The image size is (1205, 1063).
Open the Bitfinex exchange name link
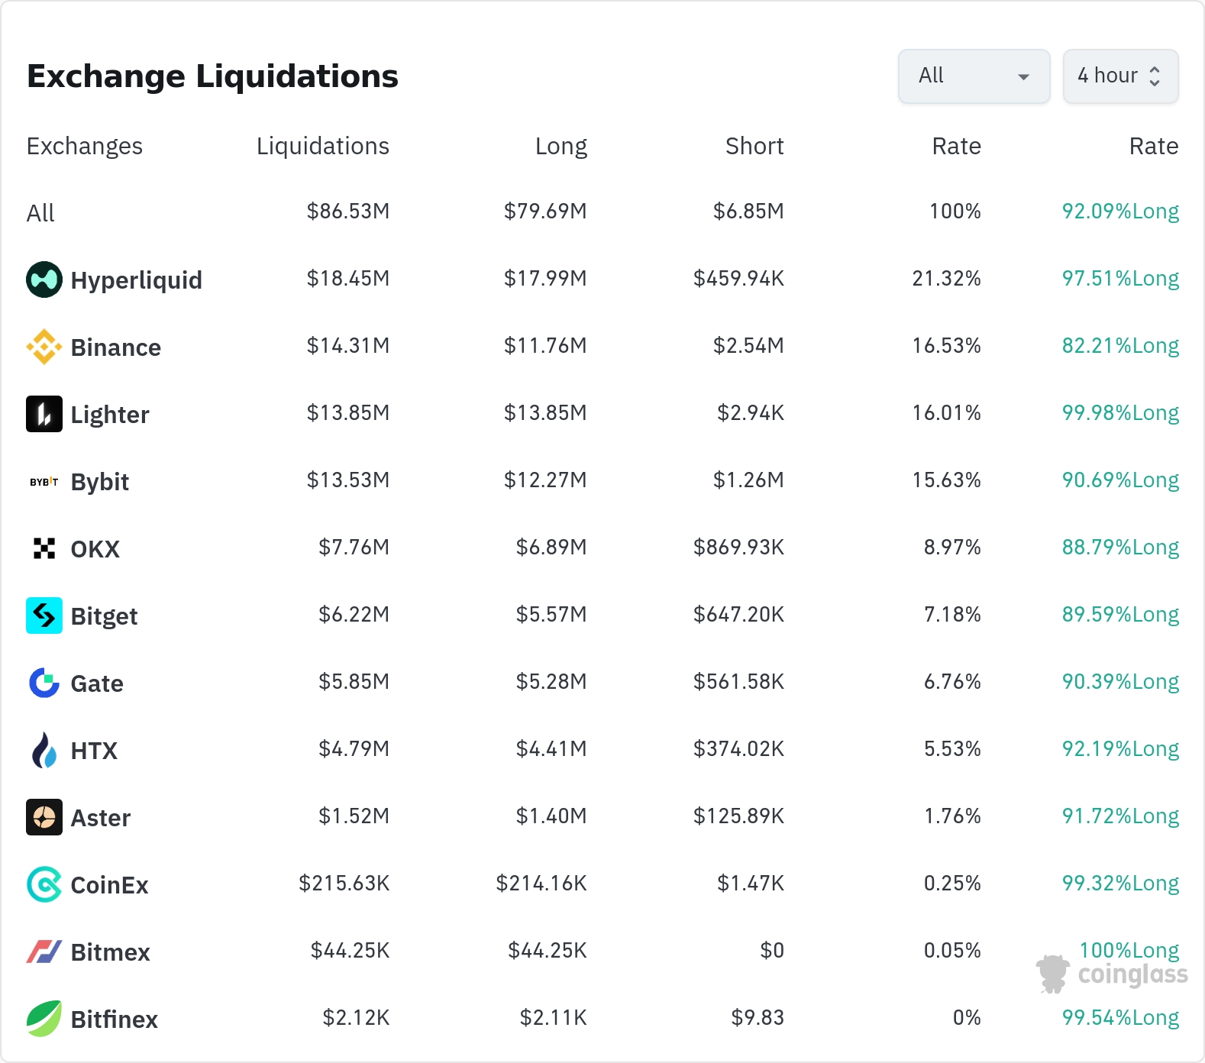coord(114,1019)
